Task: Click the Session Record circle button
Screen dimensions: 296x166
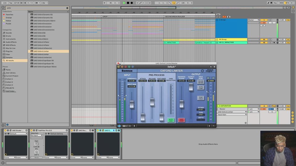Action: coord(150,3)
